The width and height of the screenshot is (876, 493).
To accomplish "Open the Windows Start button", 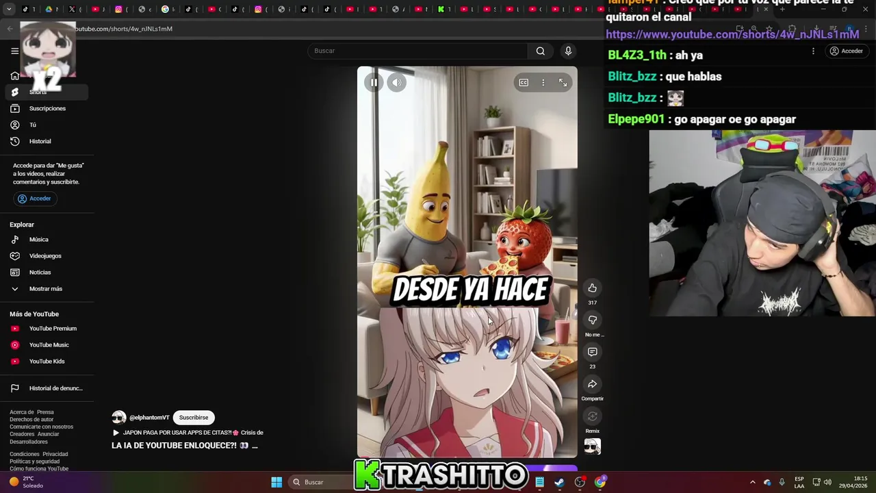I will tap(276, 482).
